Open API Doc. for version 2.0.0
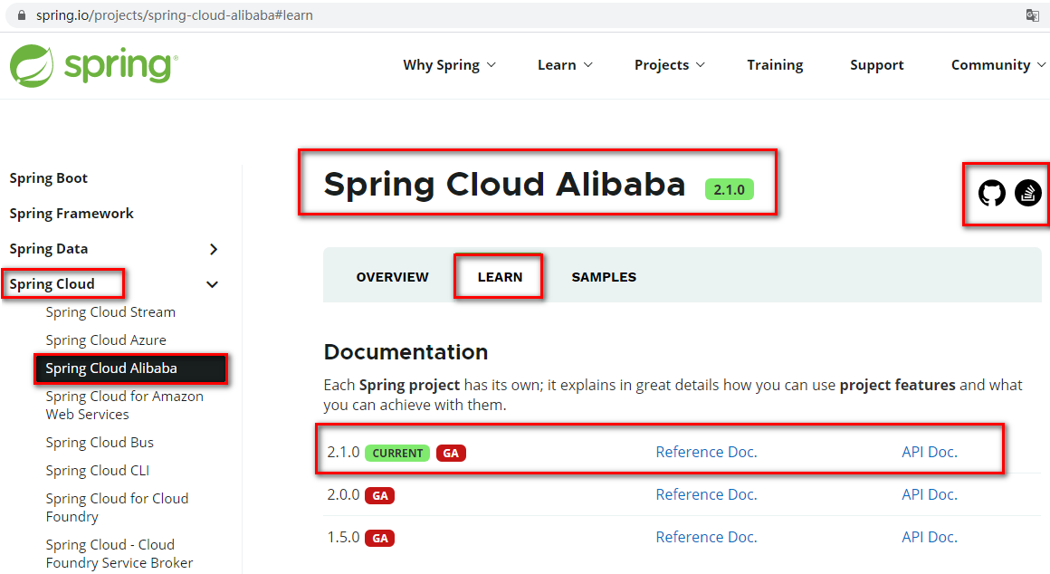 pyautogui.click(x=930, y=494)
